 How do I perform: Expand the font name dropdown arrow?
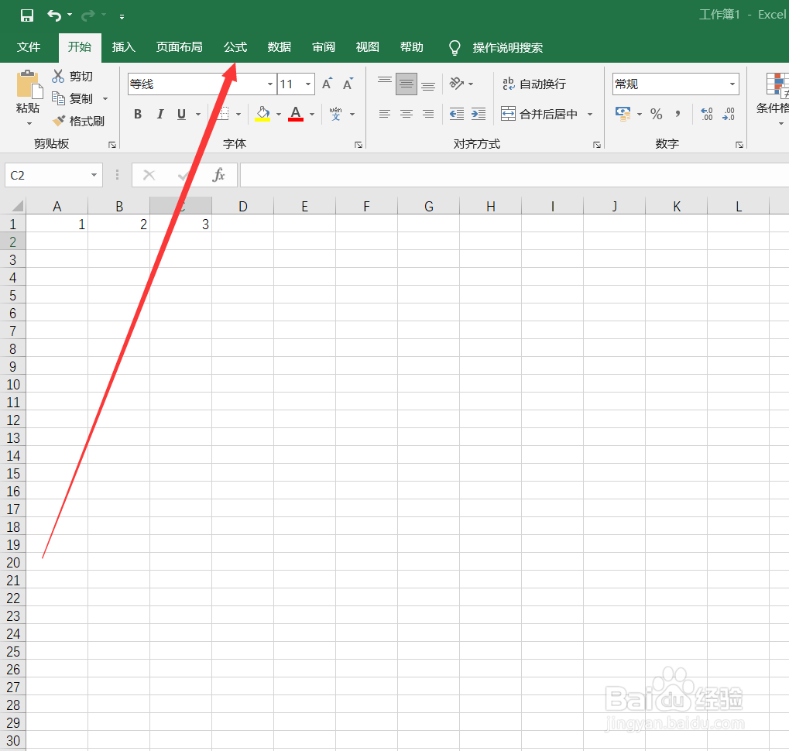pyautogui.click(x=270, y=84)
